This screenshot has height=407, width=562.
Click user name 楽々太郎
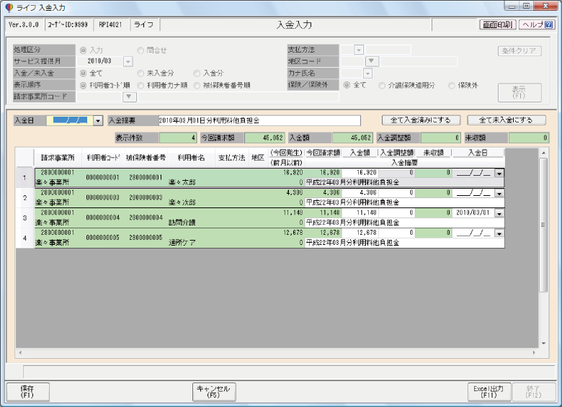pos(182,182)
